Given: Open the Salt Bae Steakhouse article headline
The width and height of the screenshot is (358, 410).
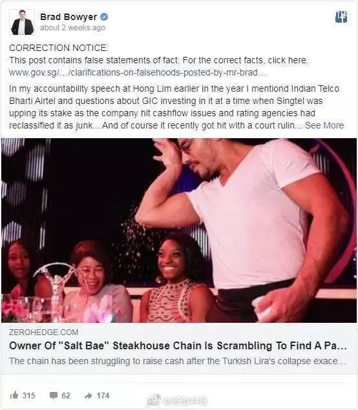Looking at the screenshot, I should (178, 345).
